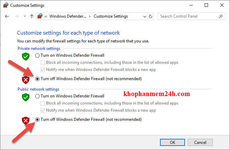The width and height of the screenshot is (230, 150).
Task: Click the Up to parent folder arrow
Action: point(32,16)
